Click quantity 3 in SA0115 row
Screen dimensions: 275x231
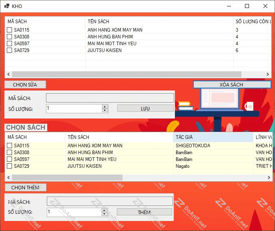237,30
